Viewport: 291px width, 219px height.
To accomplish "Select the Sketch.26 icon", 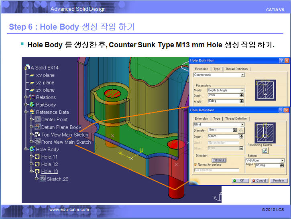I will pyautogui.click(x=43, y=179).
